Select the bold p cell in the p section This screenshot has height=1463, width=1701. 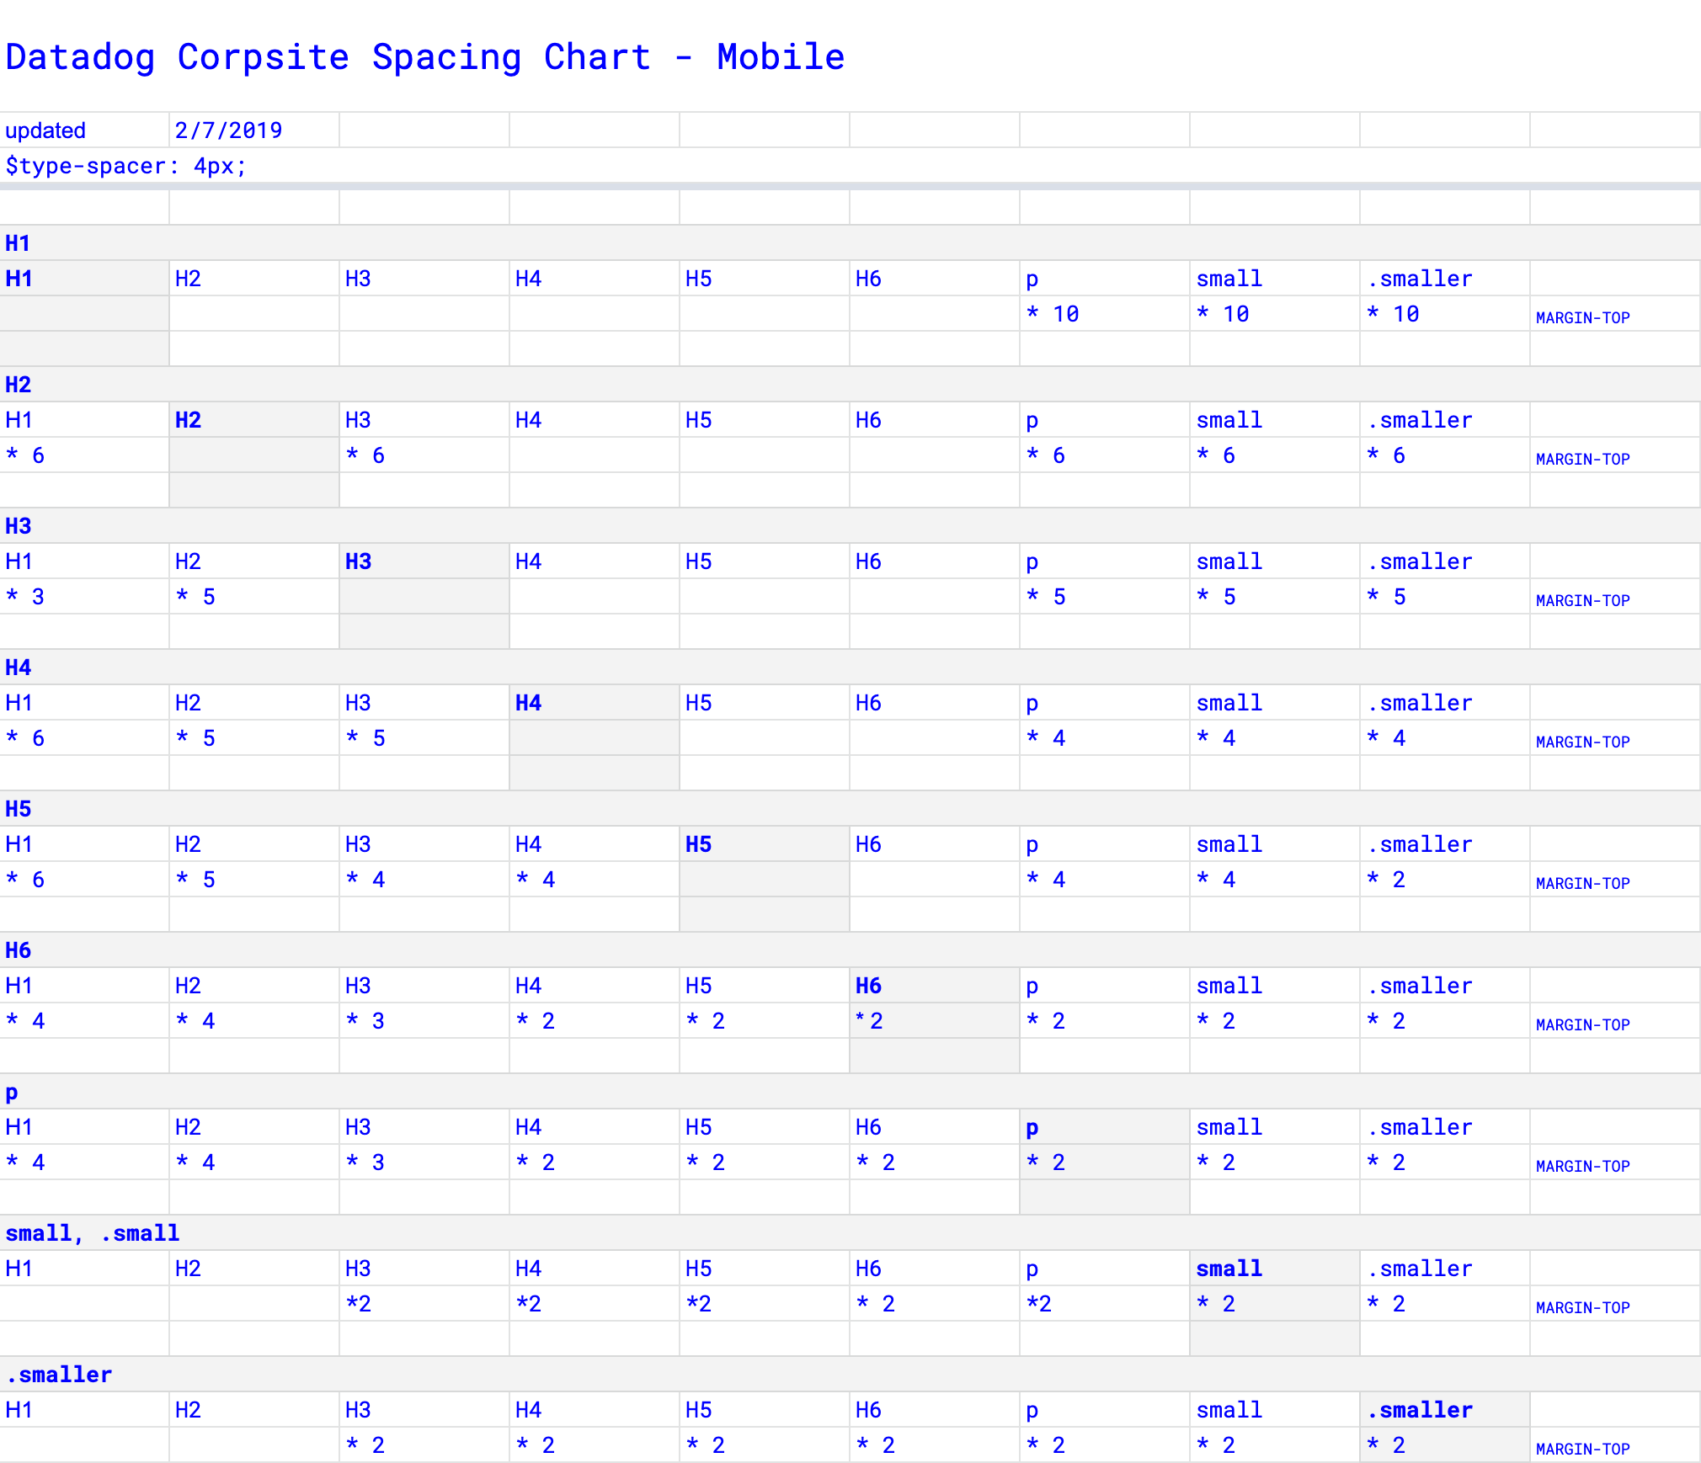pyautogui.click(x=1105, y=1127)
